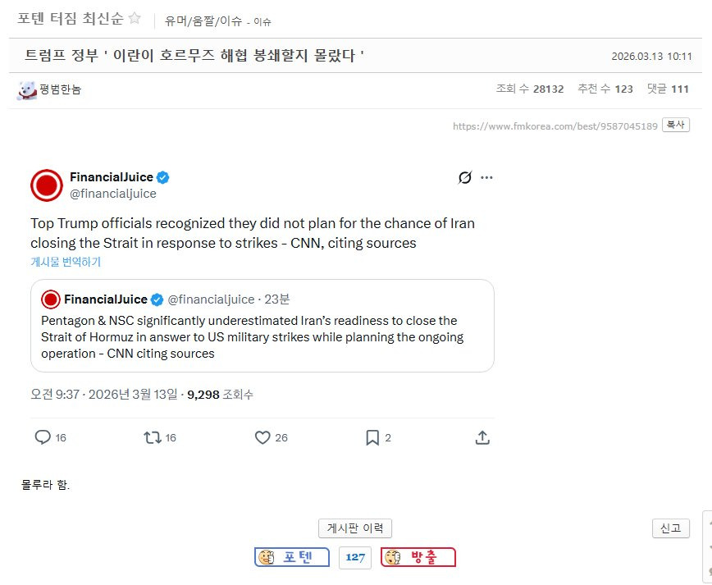Downvote the post with 방출 button
Viewport: 712px width, 585px height.
(418, 557)
